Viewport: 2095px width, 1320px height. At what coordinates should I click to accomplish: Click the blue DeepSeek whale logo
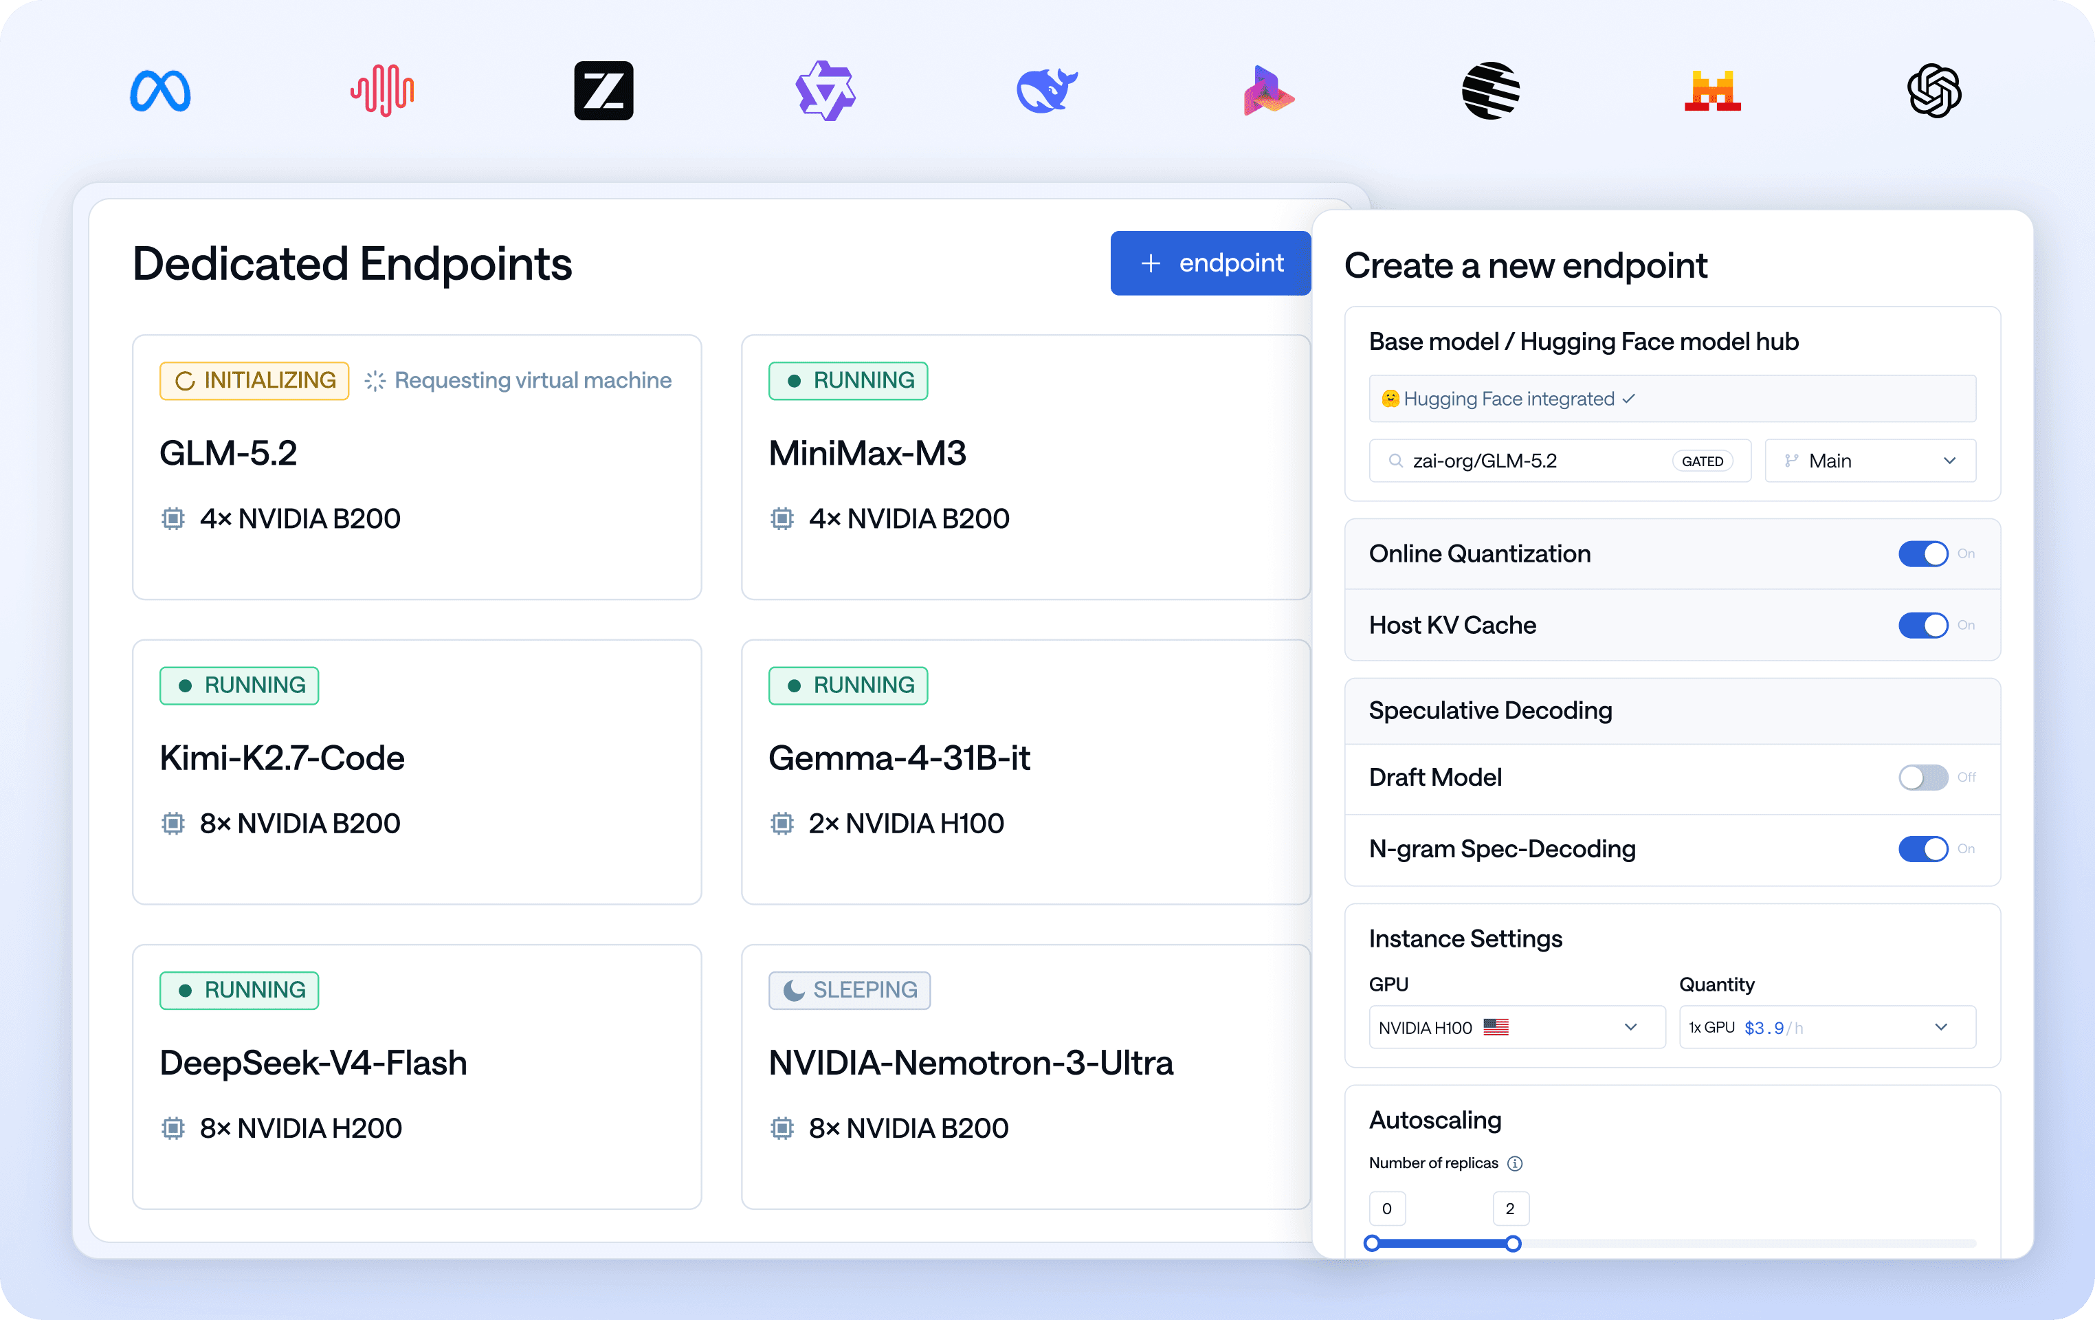[x=1047, y=91]
